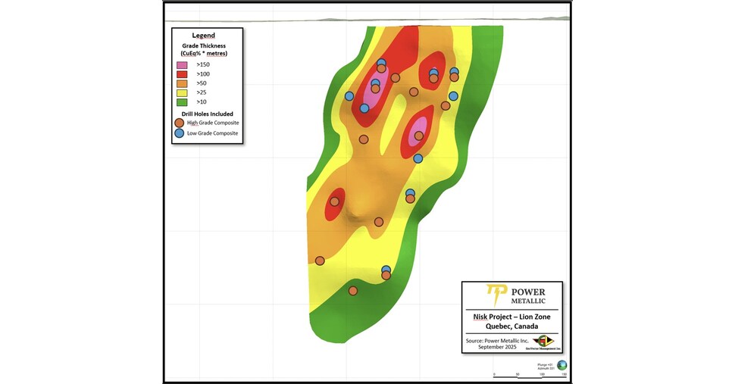Click the globe orientation icon
The image size is (735, 384).
pos(562,365)
